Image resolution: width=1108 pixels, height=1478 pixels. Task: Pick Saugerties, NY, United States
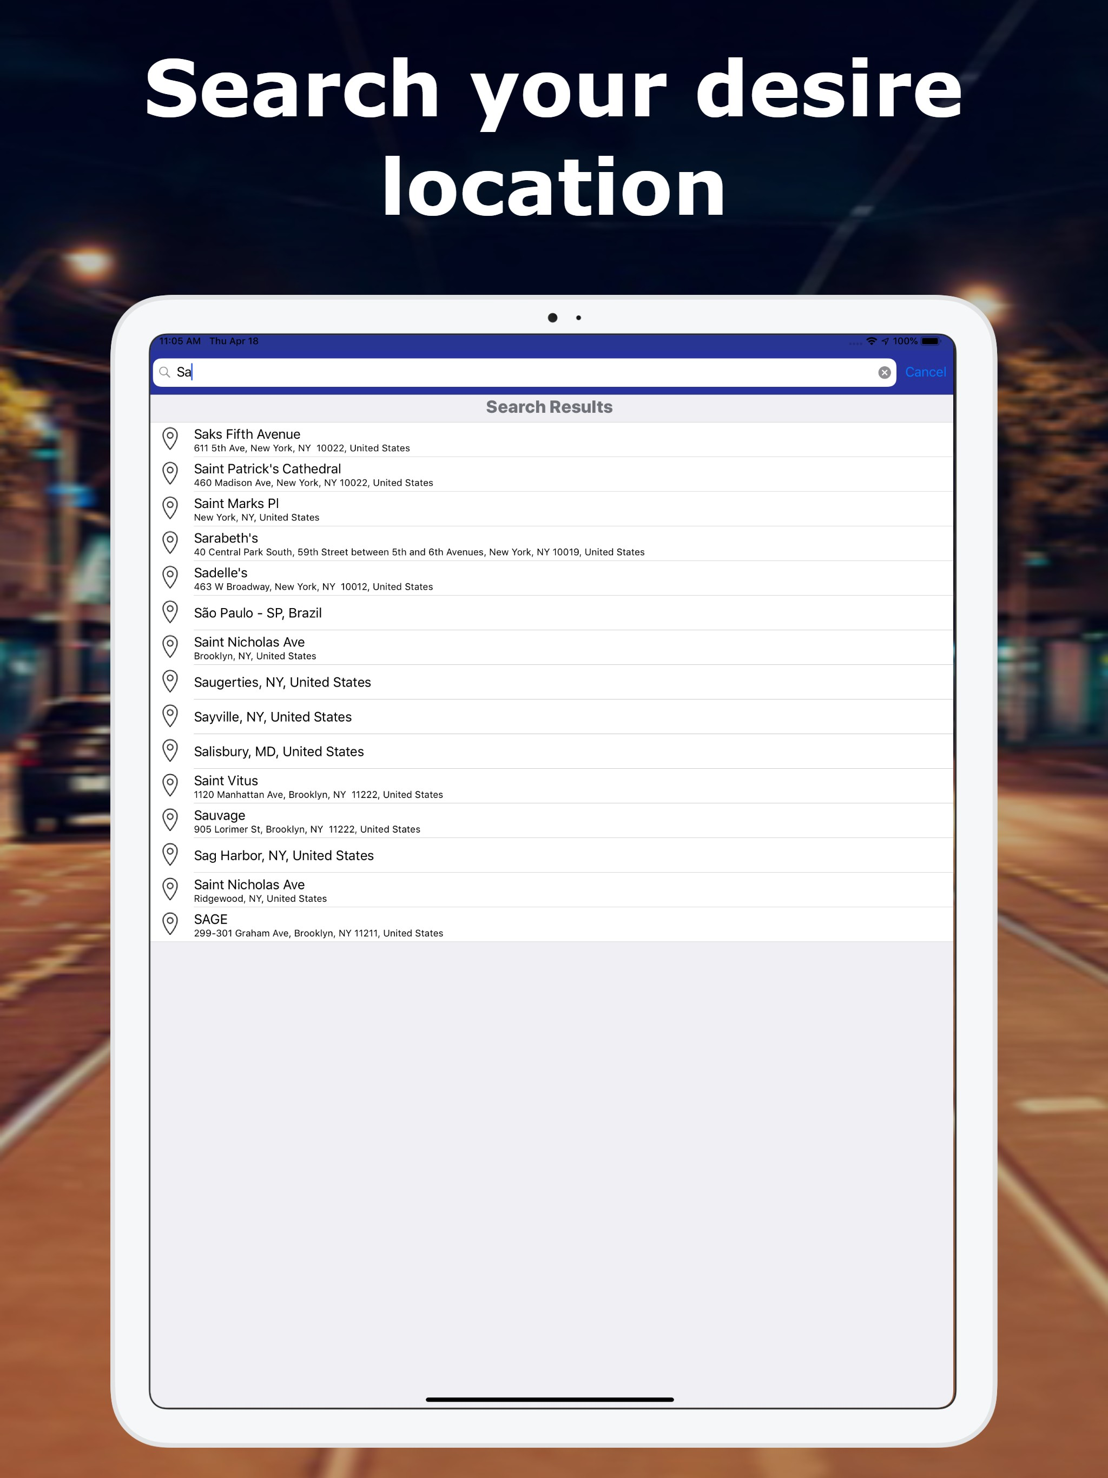(282, 682)
